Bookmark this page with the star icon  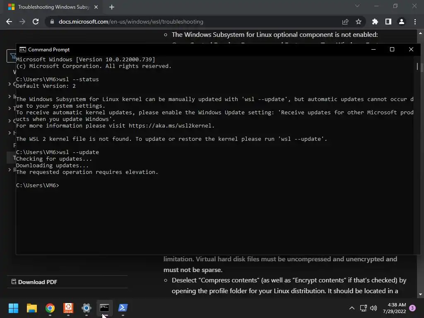(359, 22)
